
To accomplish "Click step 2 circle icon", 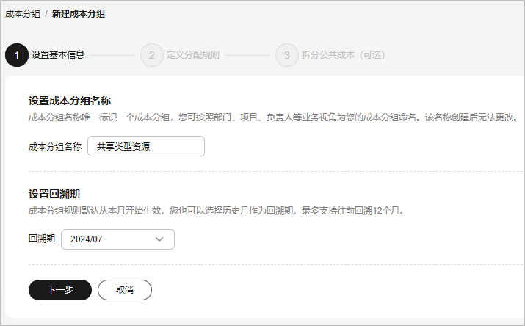I will pyautogui.click(x=152, y=55).
